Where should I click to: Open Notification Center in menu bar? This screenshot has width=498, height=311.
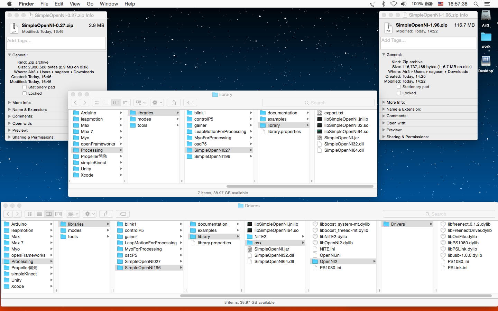coord(487,4)
